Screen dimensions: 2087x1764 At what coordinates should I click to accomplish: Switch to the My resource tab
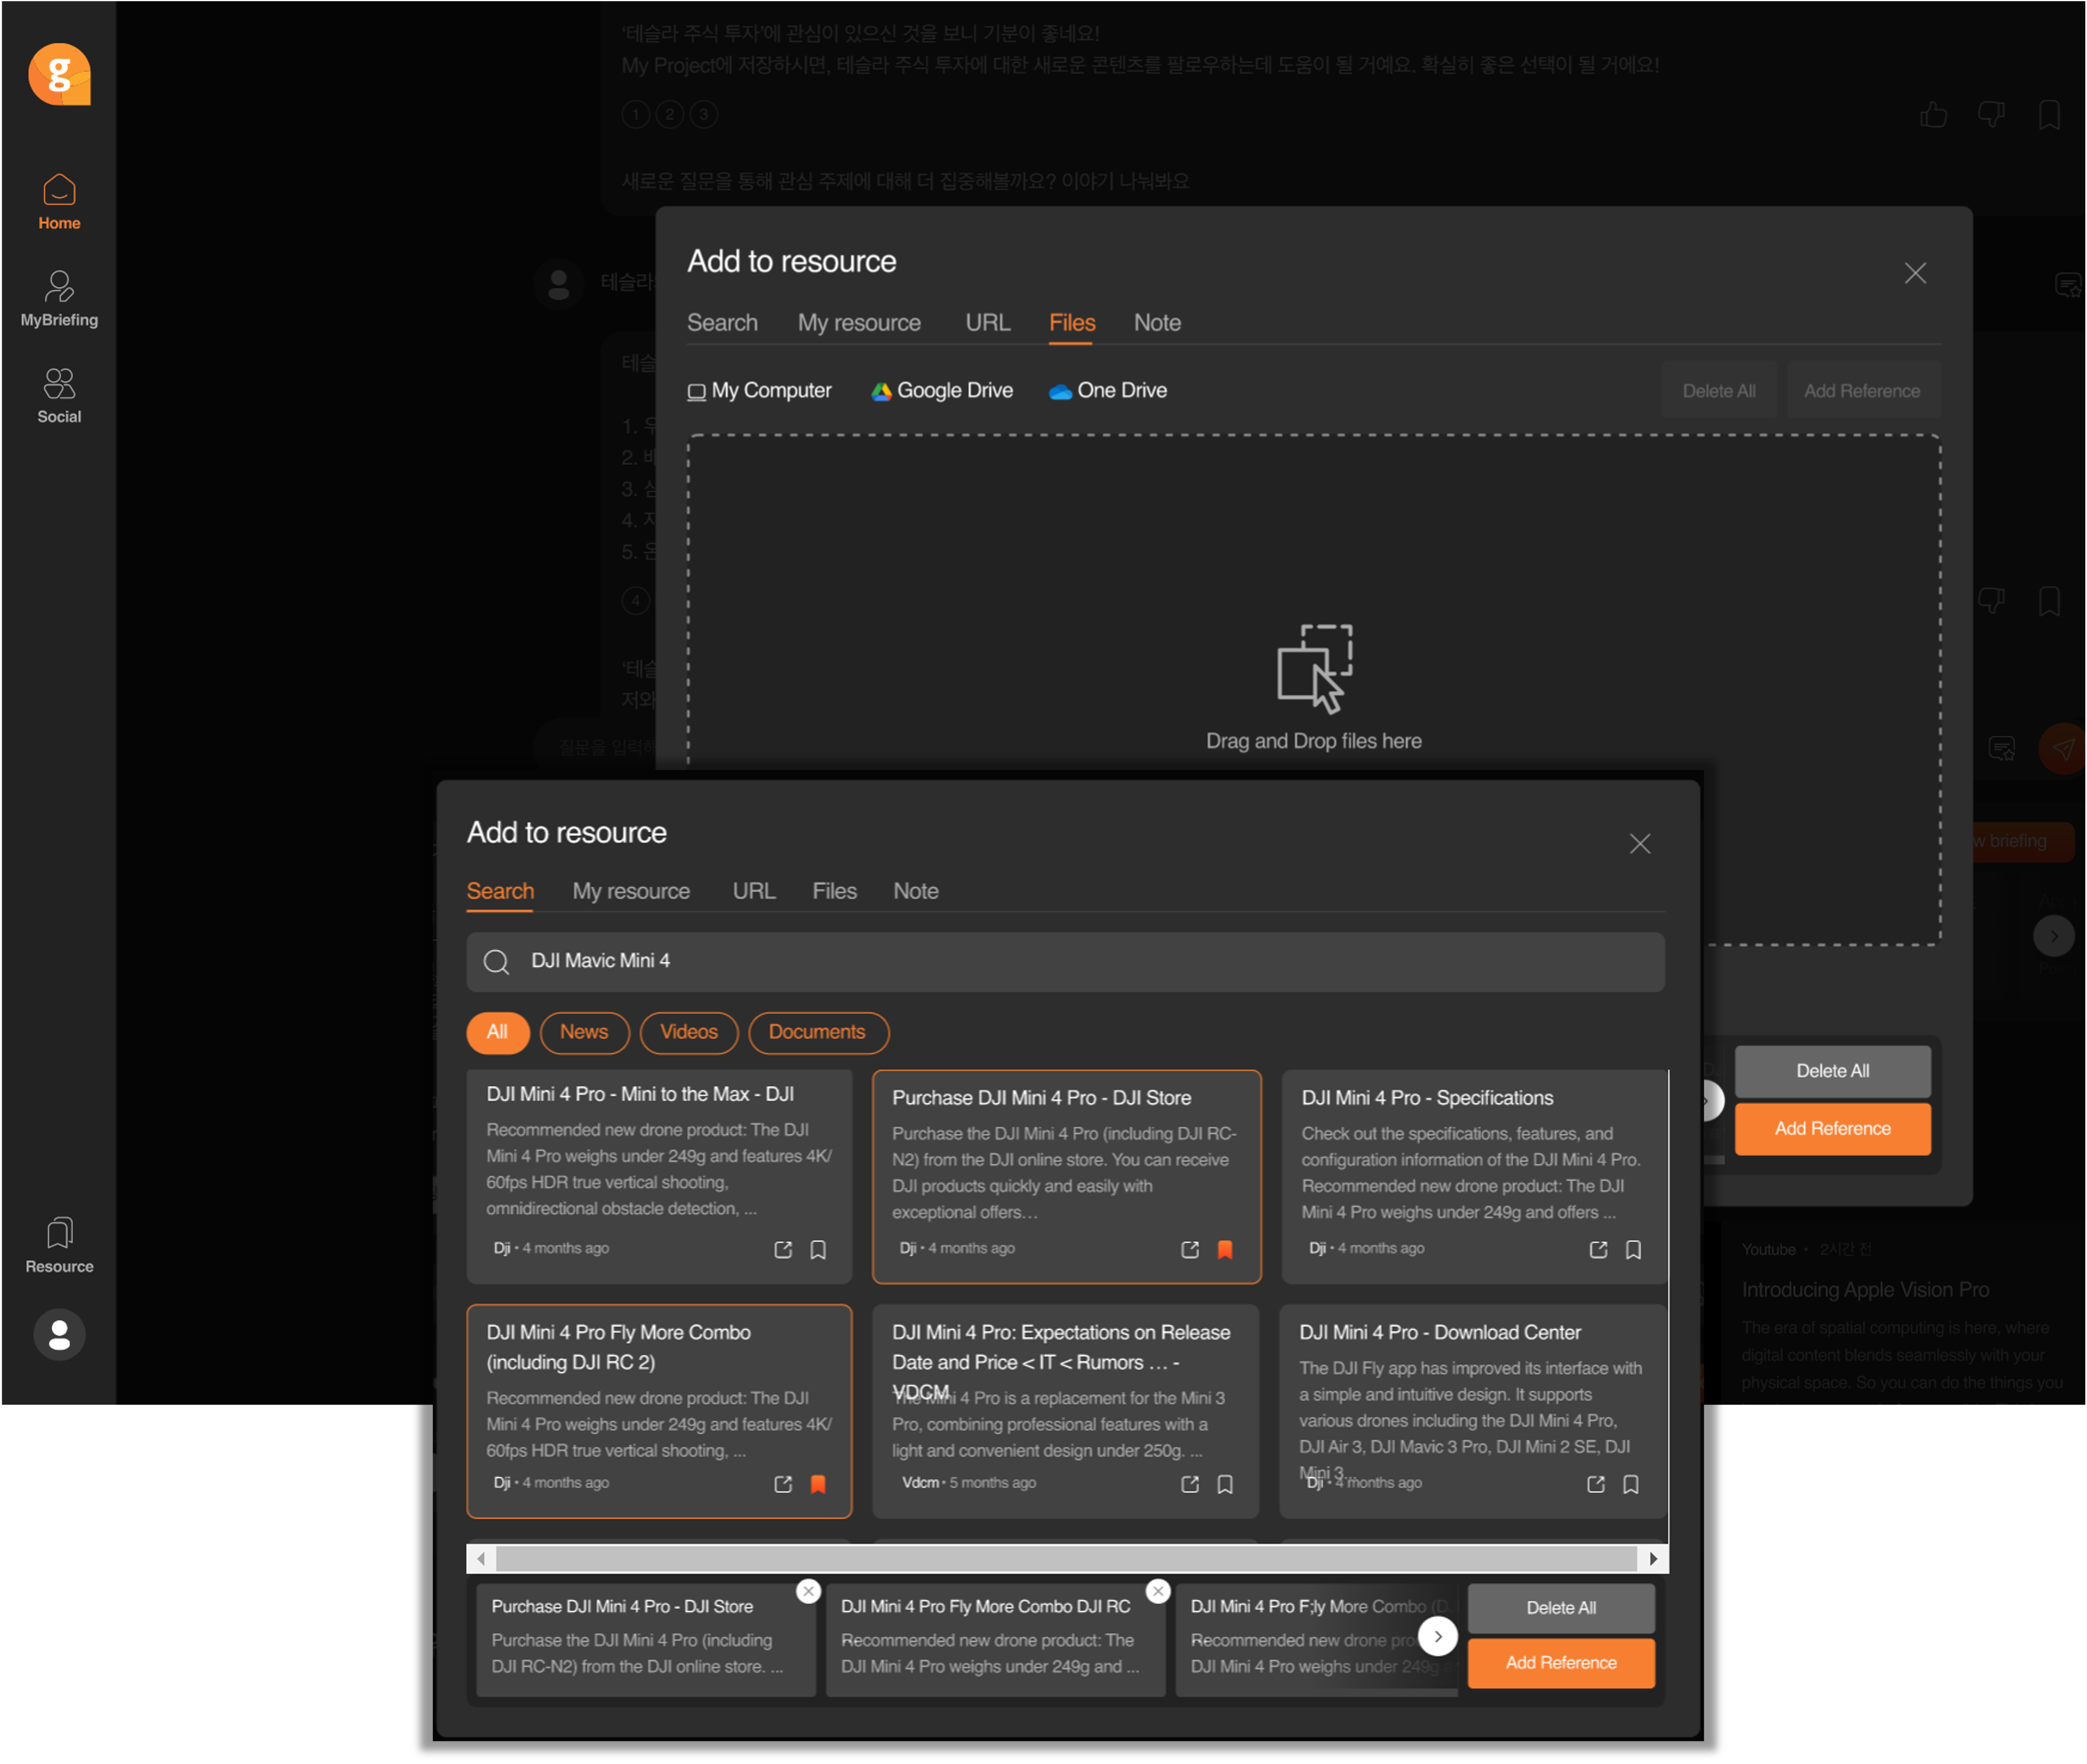point(630,891)
